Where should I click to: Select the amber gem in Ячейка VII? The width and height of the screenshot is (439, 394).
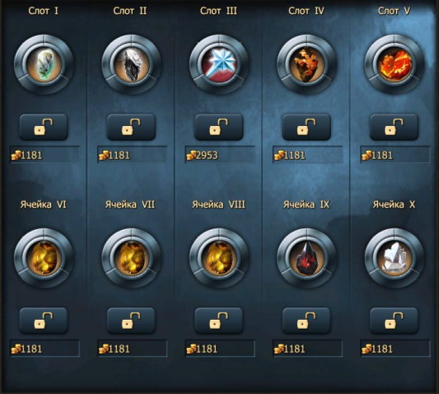pyautogui.click(x=132, y=258)
